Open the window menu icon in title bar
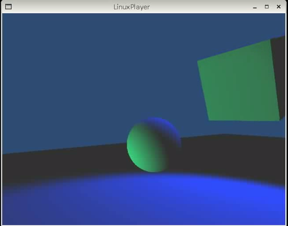Screen dimensions: 288x226 point(8,7)
